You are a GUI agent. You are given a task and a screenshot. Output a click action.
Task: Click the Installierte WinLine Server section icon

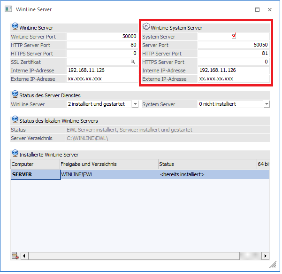[x=15, y=154]
